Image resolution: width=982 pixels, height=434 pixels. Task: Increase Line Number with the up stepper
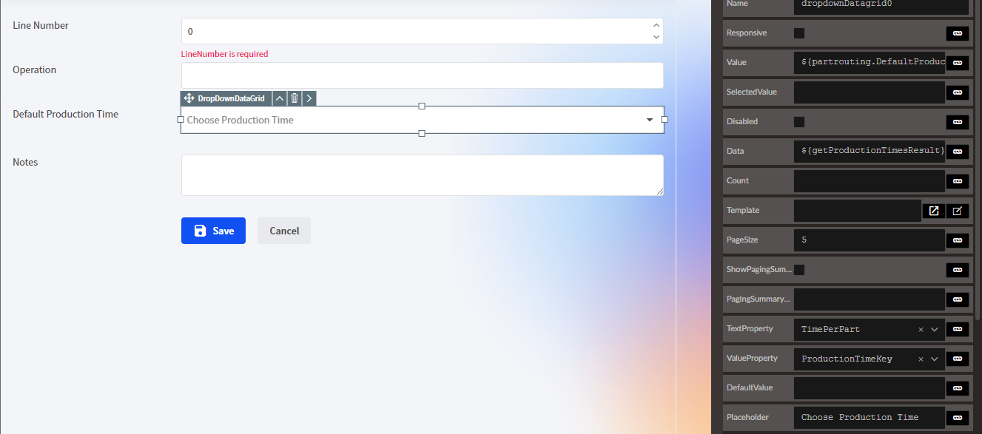point(656,26)
